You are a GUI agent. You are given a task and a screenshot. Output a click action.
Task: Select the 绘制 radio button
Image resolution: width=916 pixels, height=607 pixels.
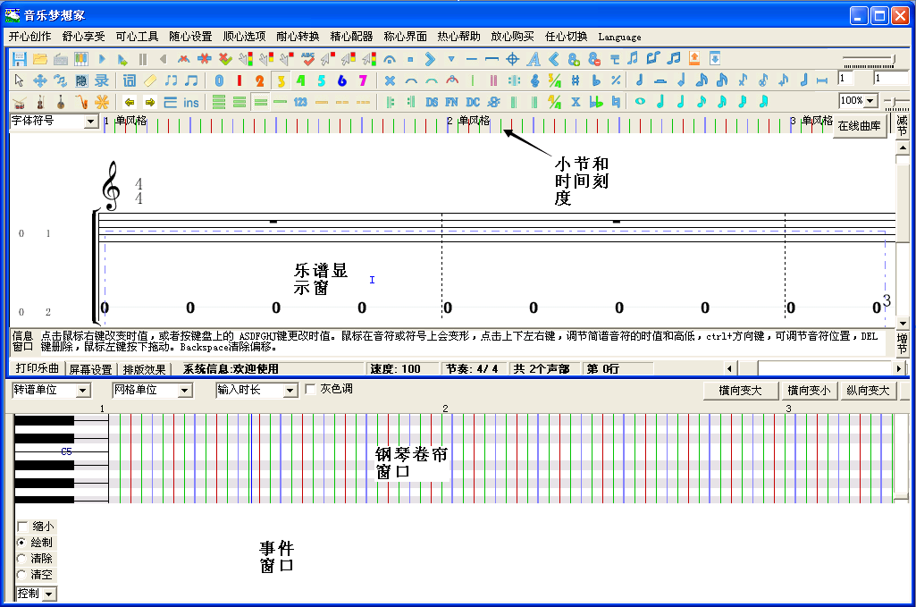click(x=21, y=542)
